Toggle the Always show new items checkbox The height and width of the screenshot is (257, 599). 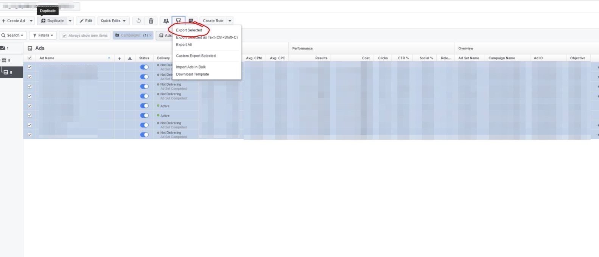point(64,36)
